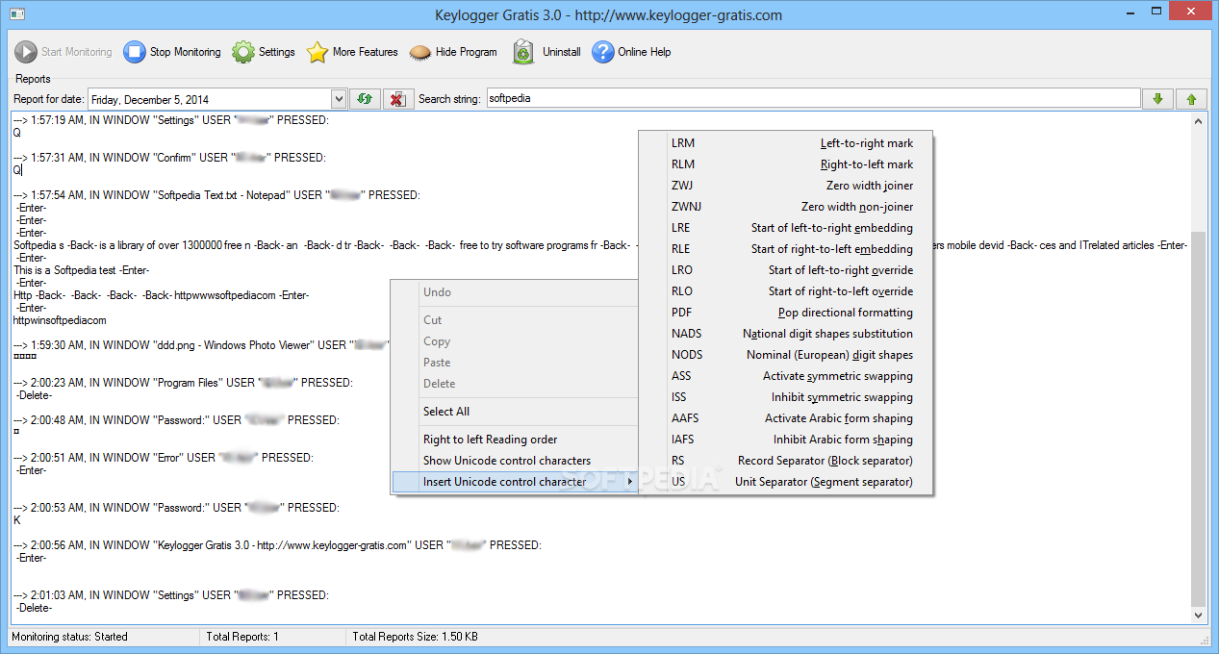This screenshot has height=654, width=1219.
Task: Click the refresh report green arrows icon
Action: 364,99
